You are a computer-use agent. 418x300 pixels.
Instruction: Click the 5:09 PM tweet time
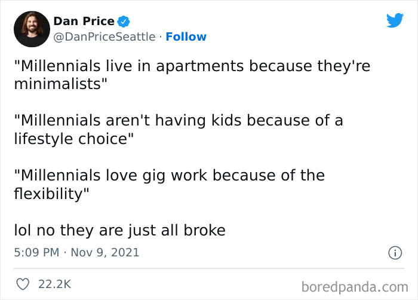click(x=36, y=252)
